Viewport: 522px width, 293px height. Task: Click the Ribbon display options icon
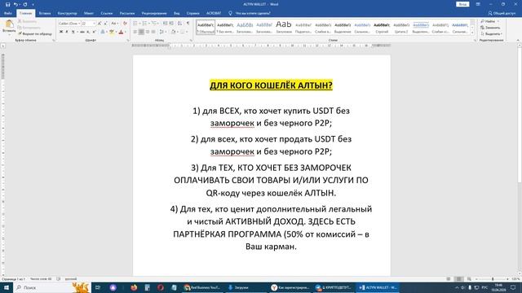pos(478,4)
